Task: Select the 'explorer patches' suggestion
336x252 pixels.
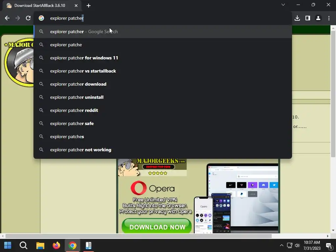Action: pyautogui.click(x=163, y=136)
